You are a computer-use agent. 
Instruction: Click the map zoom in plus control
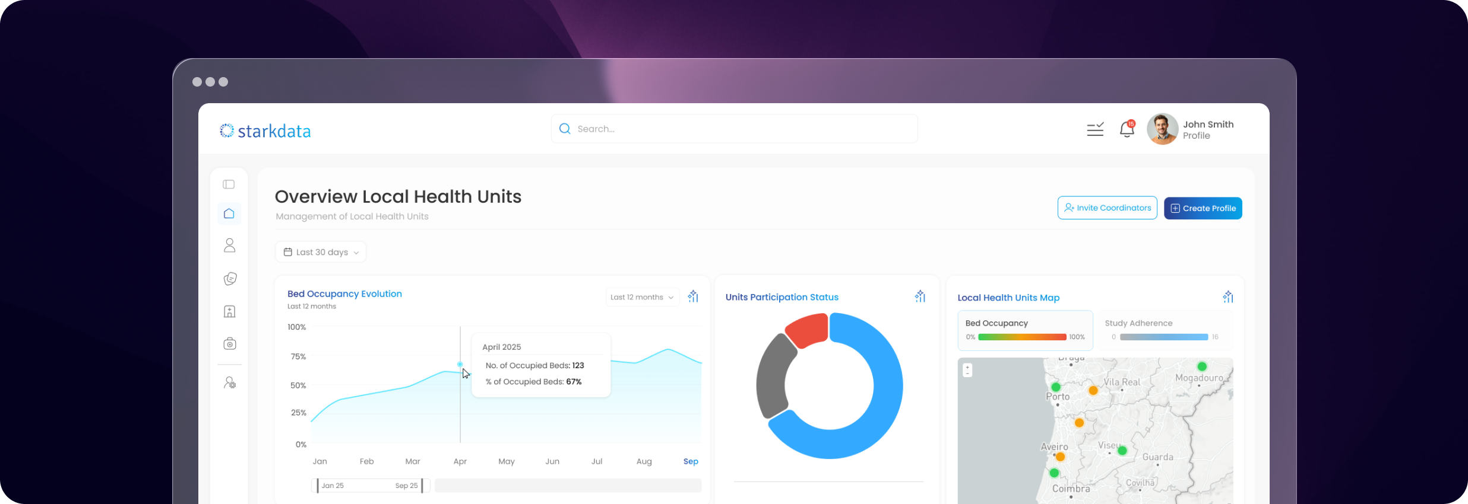tap(967, 367)
